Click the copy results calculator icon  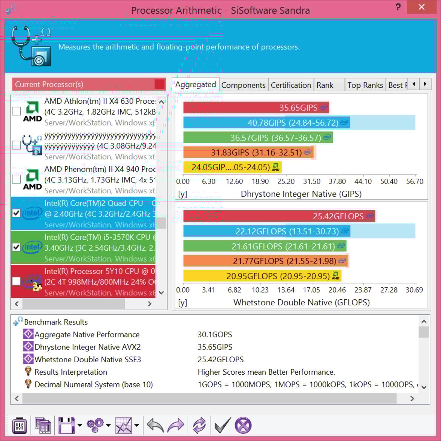tap(43, 425)
